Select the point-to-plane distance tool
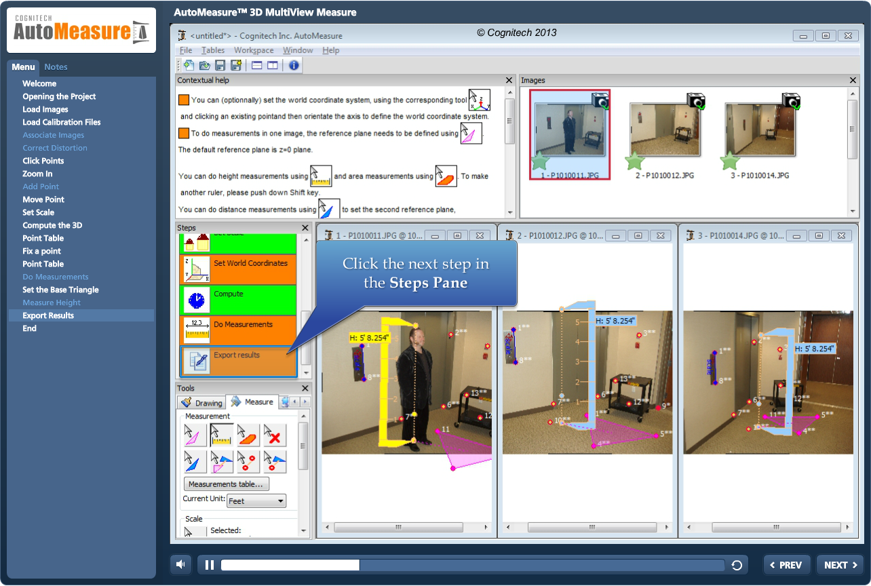Image resolution: width=871 pixels, height=586 pixels. (275, 462)
